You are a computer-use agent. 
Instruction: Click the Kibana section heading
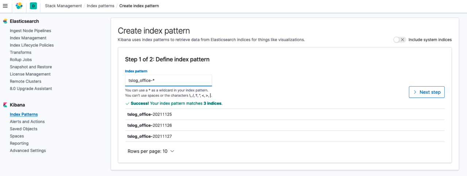[x=18, y=105]
